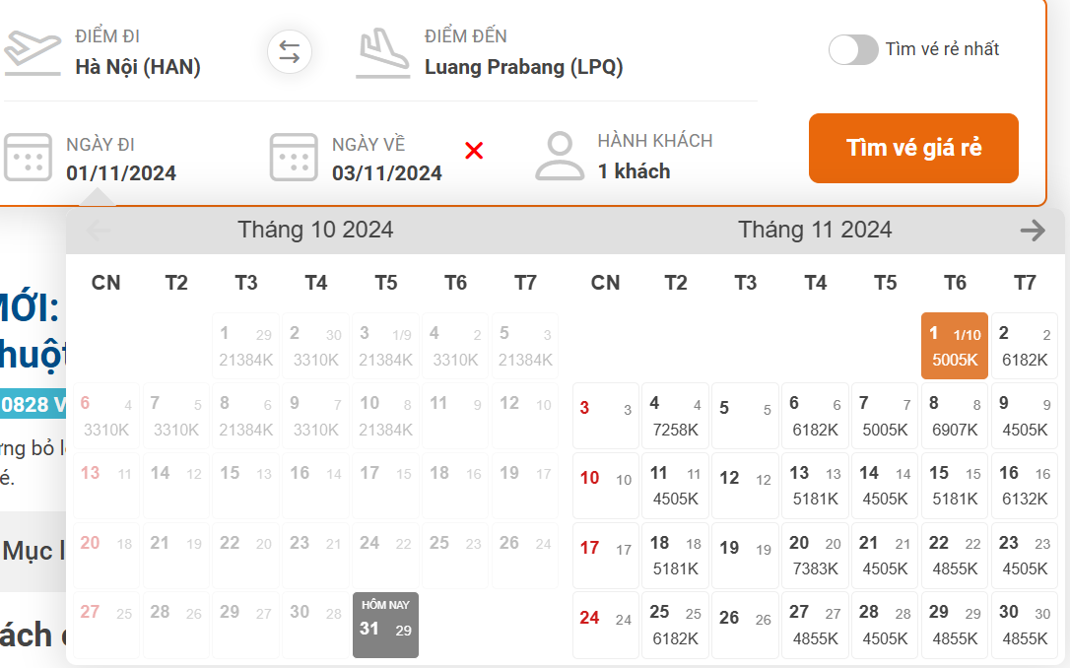
Task: Click the Tìm vé giá rẻ button
Action: (913, 149)
